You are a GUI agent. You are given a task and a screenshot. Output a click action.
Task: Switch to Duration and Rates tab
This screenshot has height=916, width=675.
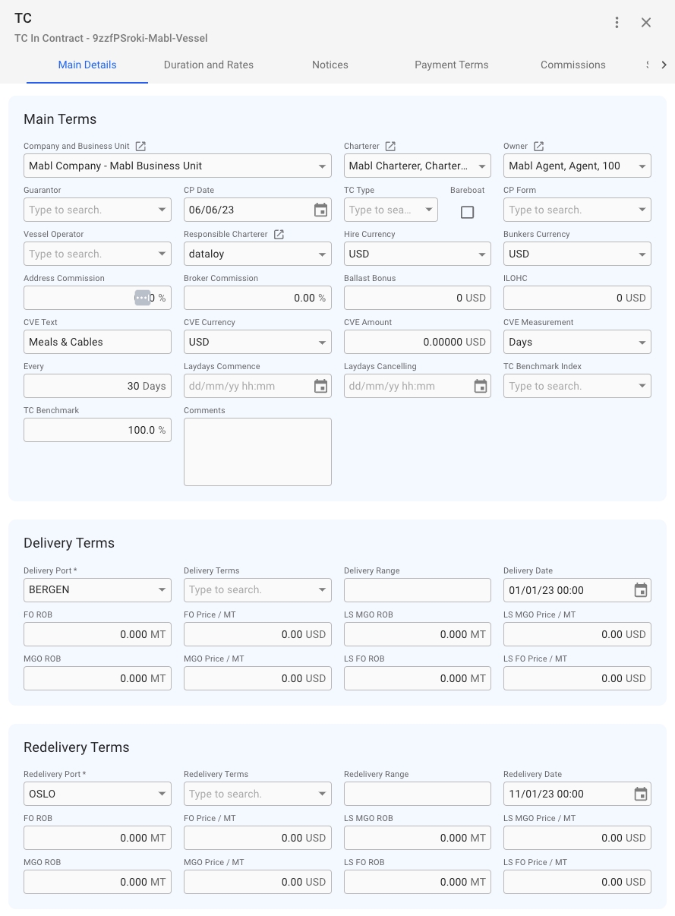click(209, 65)
